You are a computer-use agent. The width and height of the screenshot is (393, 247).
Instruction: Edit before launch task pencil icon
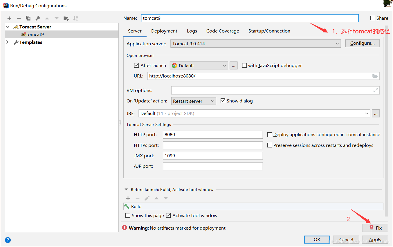click(x=147, y=198)
